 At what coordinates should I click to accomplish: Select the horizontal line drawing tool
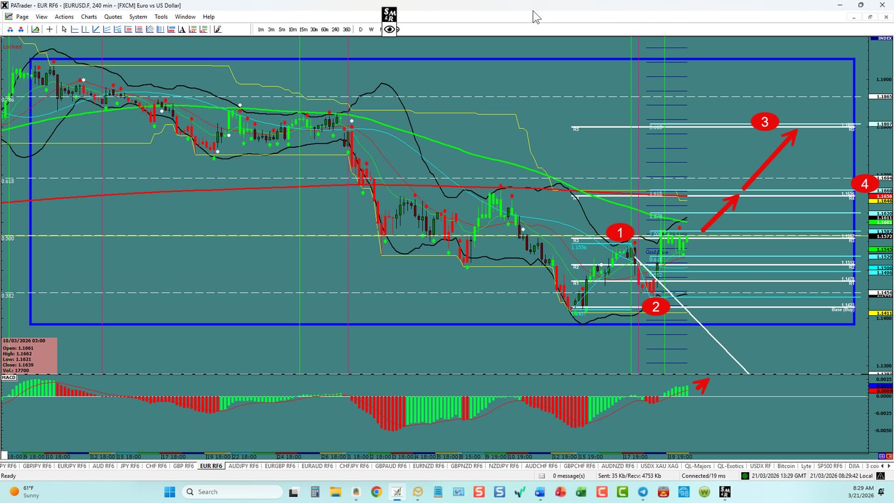(x=74, y=29)
